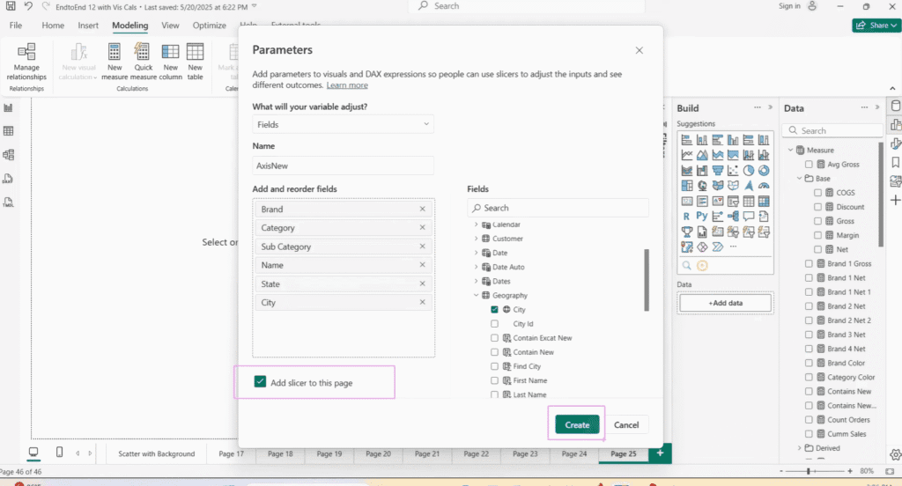Expand the Derived folder
The image size is (902, 486).
tap(799, 448)
